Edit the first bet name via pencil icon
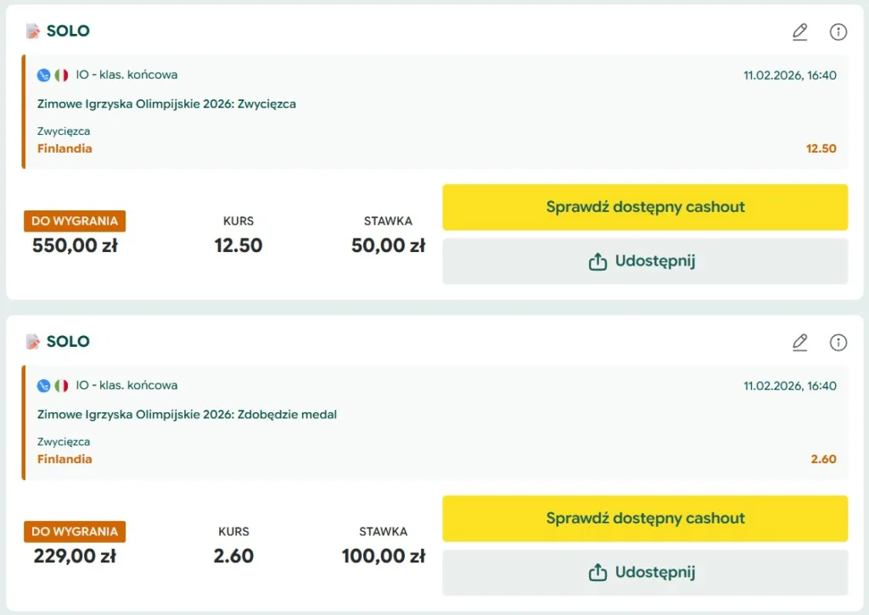Viewport: 869px width, 615px height. 799,31
